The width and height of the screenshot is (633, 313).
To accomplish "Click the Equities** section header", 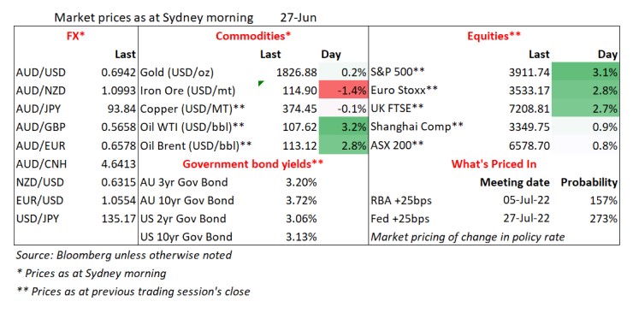I will pos(494,36).
